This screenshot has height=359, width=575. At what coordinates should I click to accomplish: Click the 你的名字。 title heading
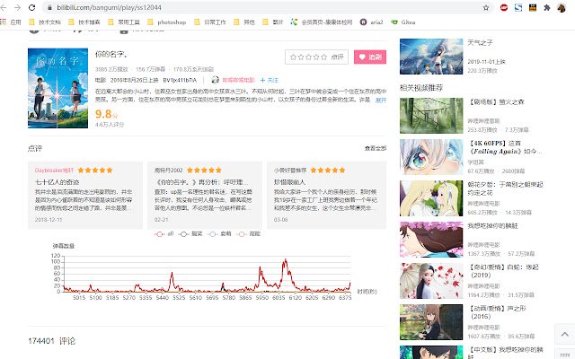click(111, 54)
